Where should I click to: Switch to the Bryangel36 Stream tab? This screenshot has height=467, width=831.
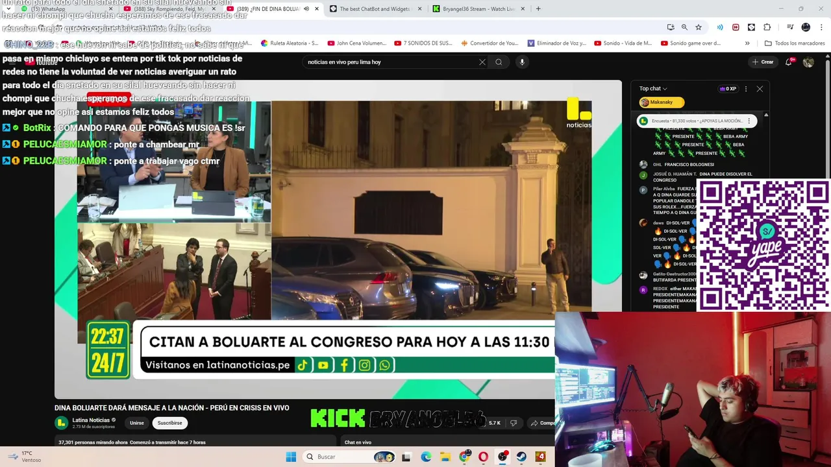[478, 9]
